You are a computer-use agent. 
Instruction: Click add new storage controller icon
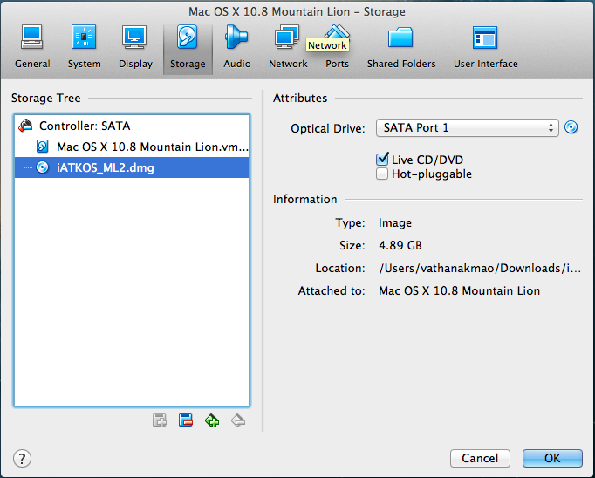point(160,420)
